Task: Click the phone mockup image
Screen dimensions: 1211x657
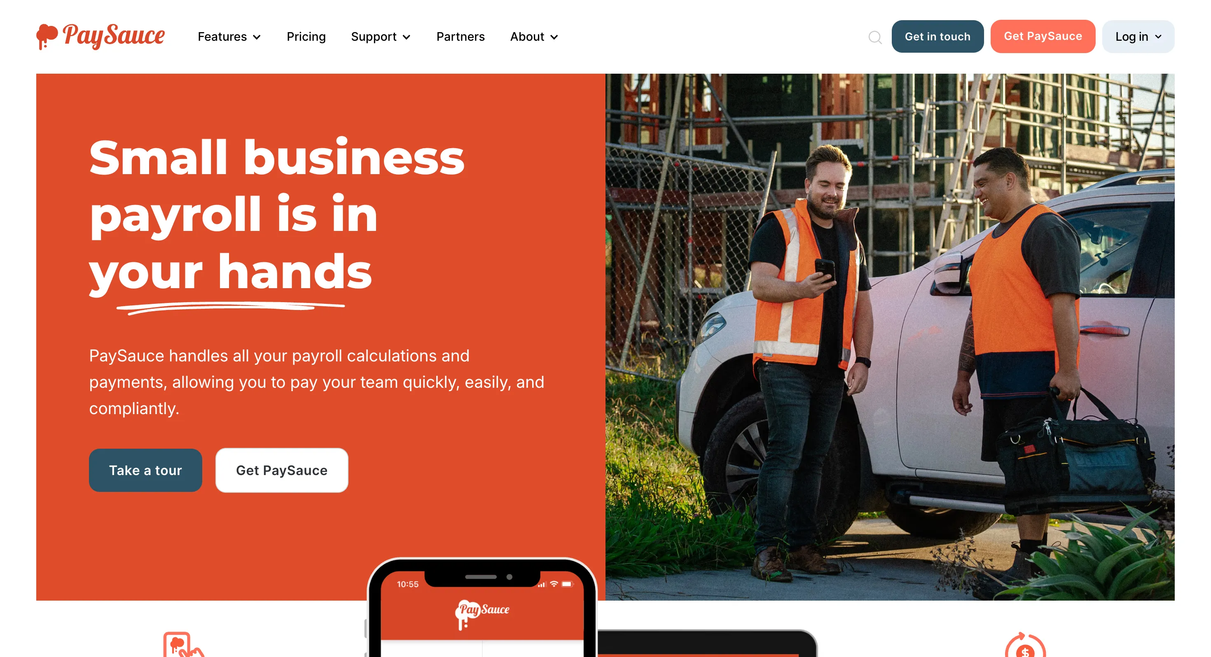Action: (x=482, y=607)
